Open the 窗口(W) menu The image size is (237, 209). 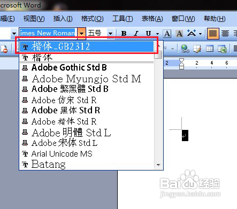tap(183, 19)
